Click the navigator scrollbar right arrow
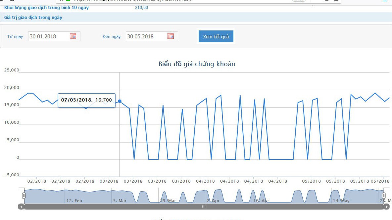 pos(387,207)
